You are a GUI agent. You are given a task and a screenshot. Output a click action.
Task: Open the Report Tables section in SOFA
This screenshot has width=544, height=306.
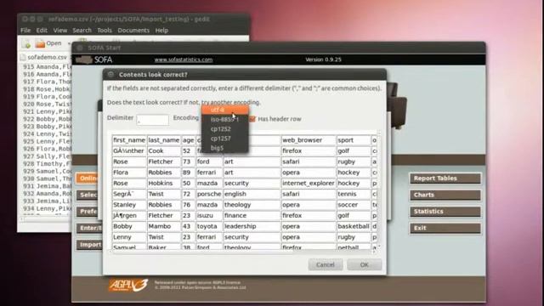click(445, 178)
